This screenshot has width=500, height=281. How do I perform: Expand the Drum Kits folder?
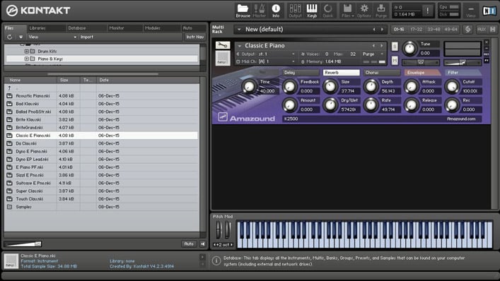click(27, 52)
